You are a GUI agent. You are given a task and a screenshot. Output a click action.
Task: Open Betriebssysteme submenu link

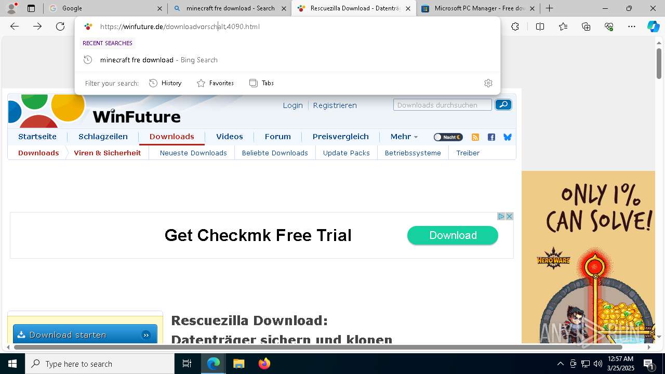pos(413,153)
